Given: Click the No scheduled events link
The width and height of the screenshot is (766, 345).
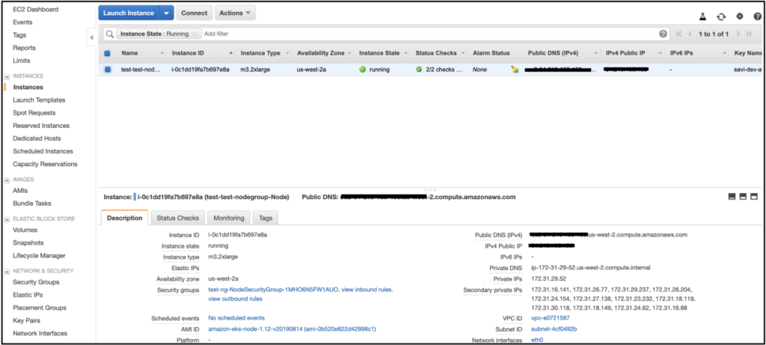Looking at the screenshot, I should pos(236,318).
